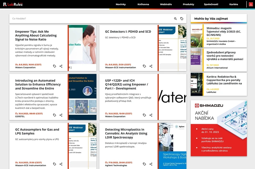This screenshot has height=169, width=255.
Task: Open the Novinky menu item
Action: (x=121, y=4)
